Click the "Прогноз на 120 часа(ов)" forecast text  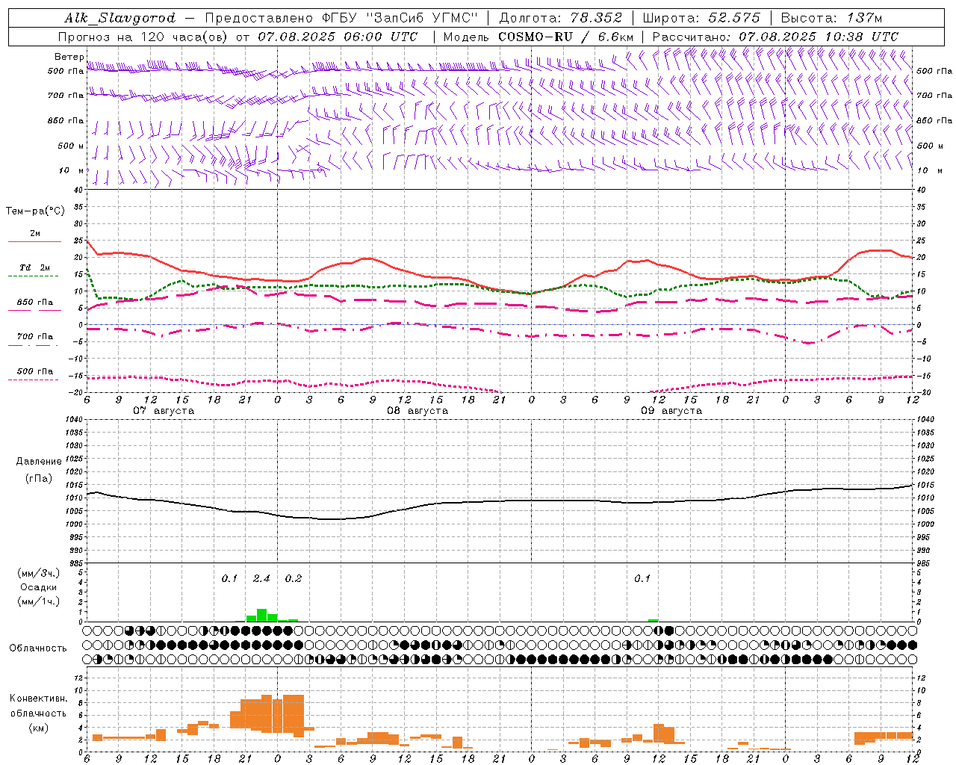(143, 37)
